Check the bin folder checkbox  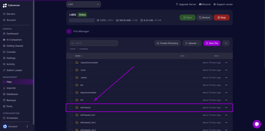point(71,85)
